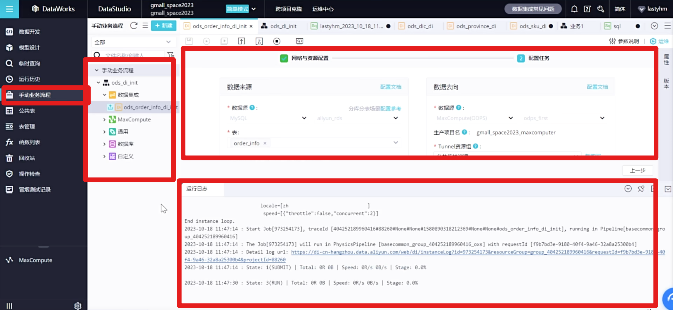This screenshot has width=673, height=310.
Task: Switch to ods_sku_di tab
Action: tap(533, 26)
